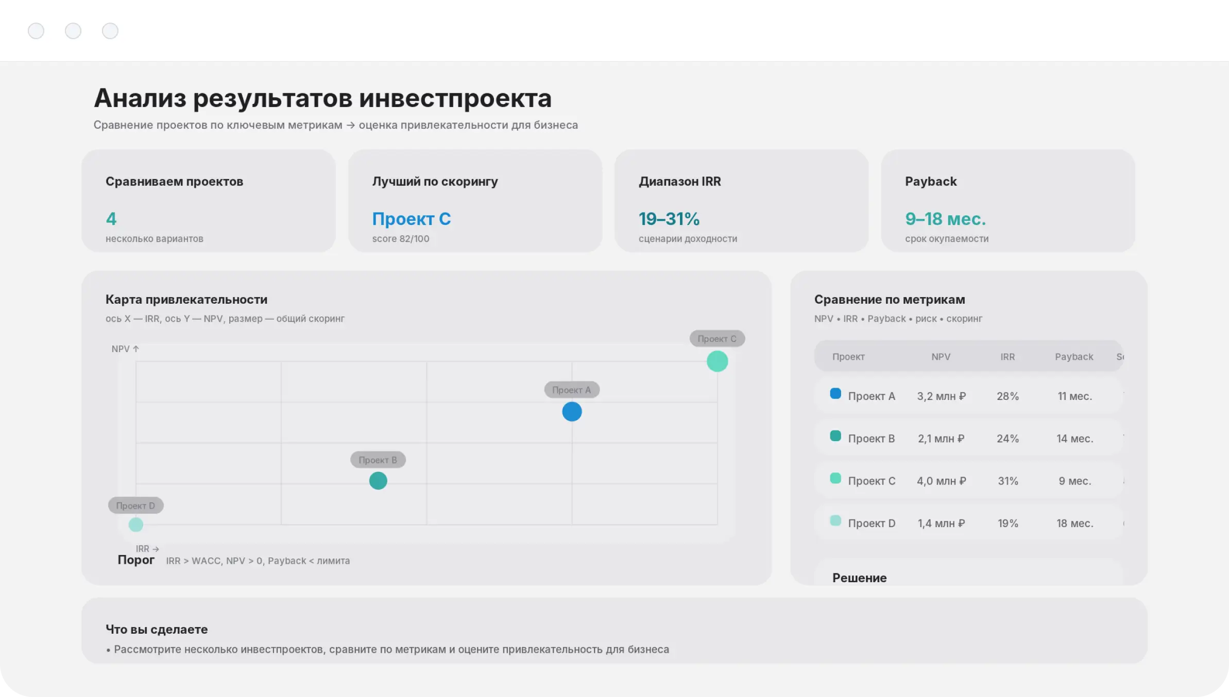Click the Проект C score link

(x=412, y=219)
